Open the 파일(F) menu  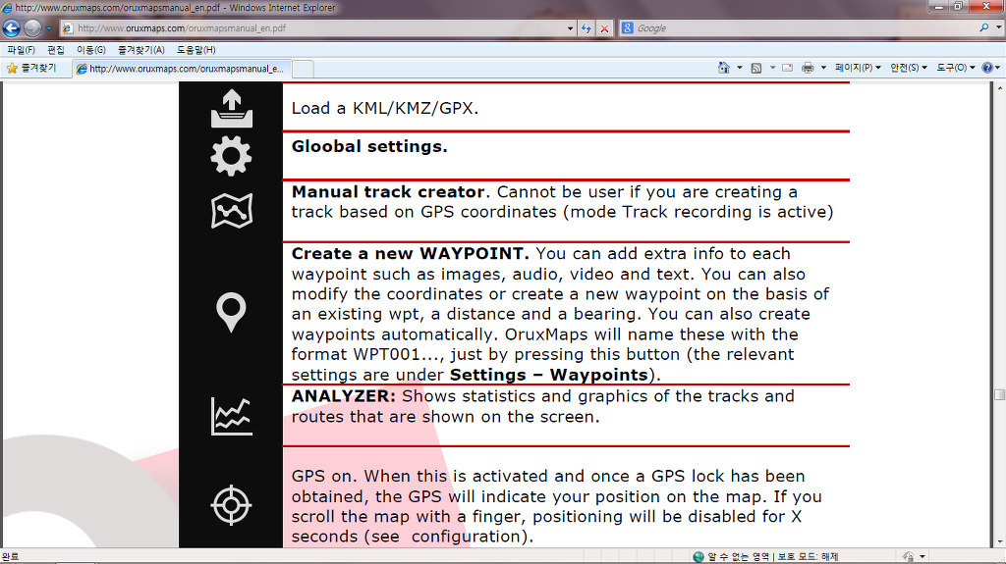click(x=22, y=49)
